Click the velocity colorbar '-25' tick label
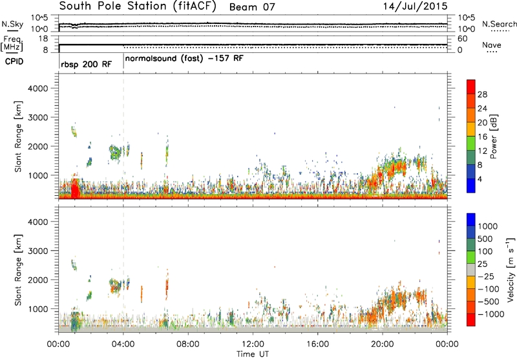Screen dimensions: 517x358 coord(485,276)
